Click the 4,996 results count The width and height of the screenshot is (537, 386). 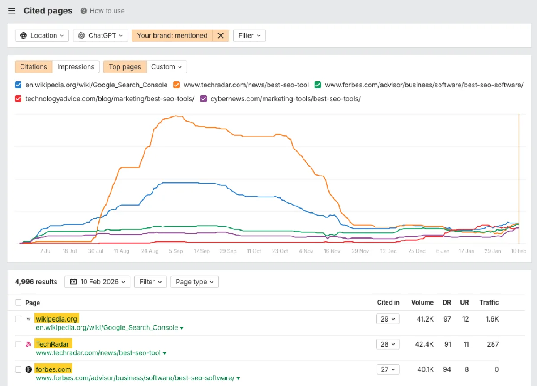click(36, 282)
